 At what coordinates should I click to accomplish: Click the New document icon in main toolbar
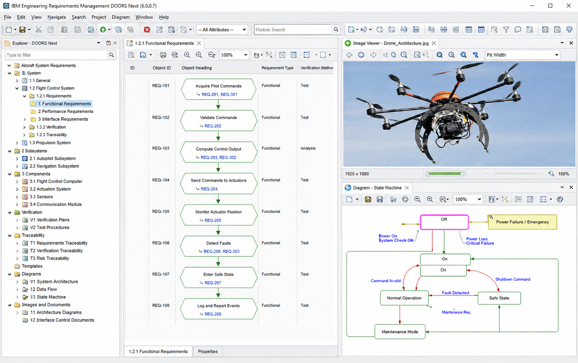(x=9, y=30)
